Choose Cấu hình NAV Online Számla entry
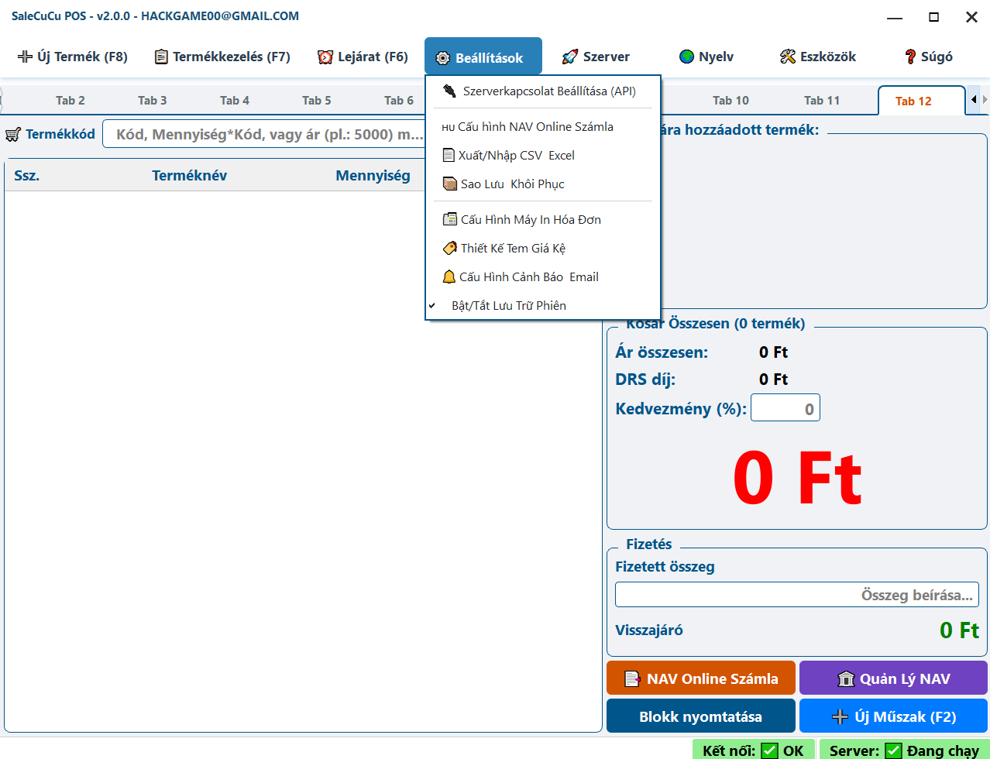Screen dimensions: 990x759 point(542,127)
